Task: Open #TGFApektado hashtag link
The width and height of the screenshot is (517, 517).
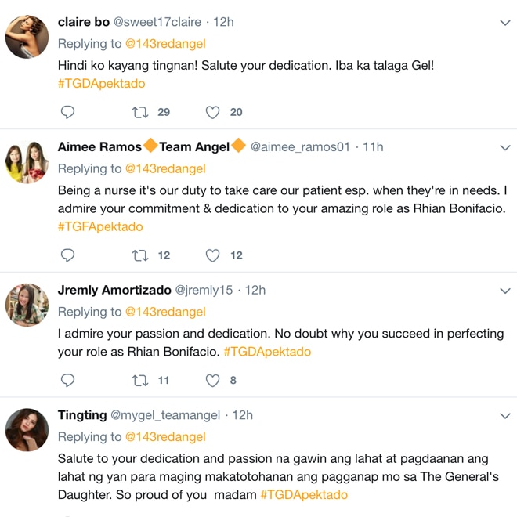Action: click(x=100, y=227)
